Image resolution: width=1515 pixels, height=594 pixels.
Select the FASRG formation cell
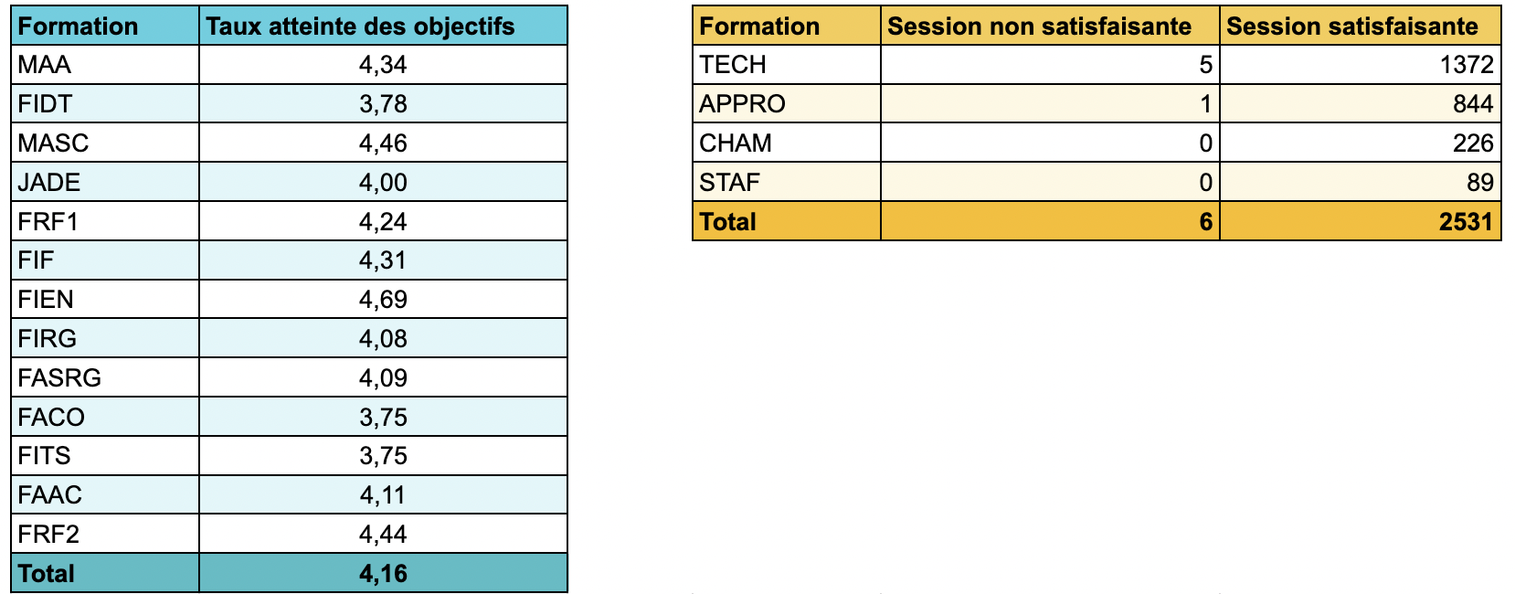coord(104,377)
